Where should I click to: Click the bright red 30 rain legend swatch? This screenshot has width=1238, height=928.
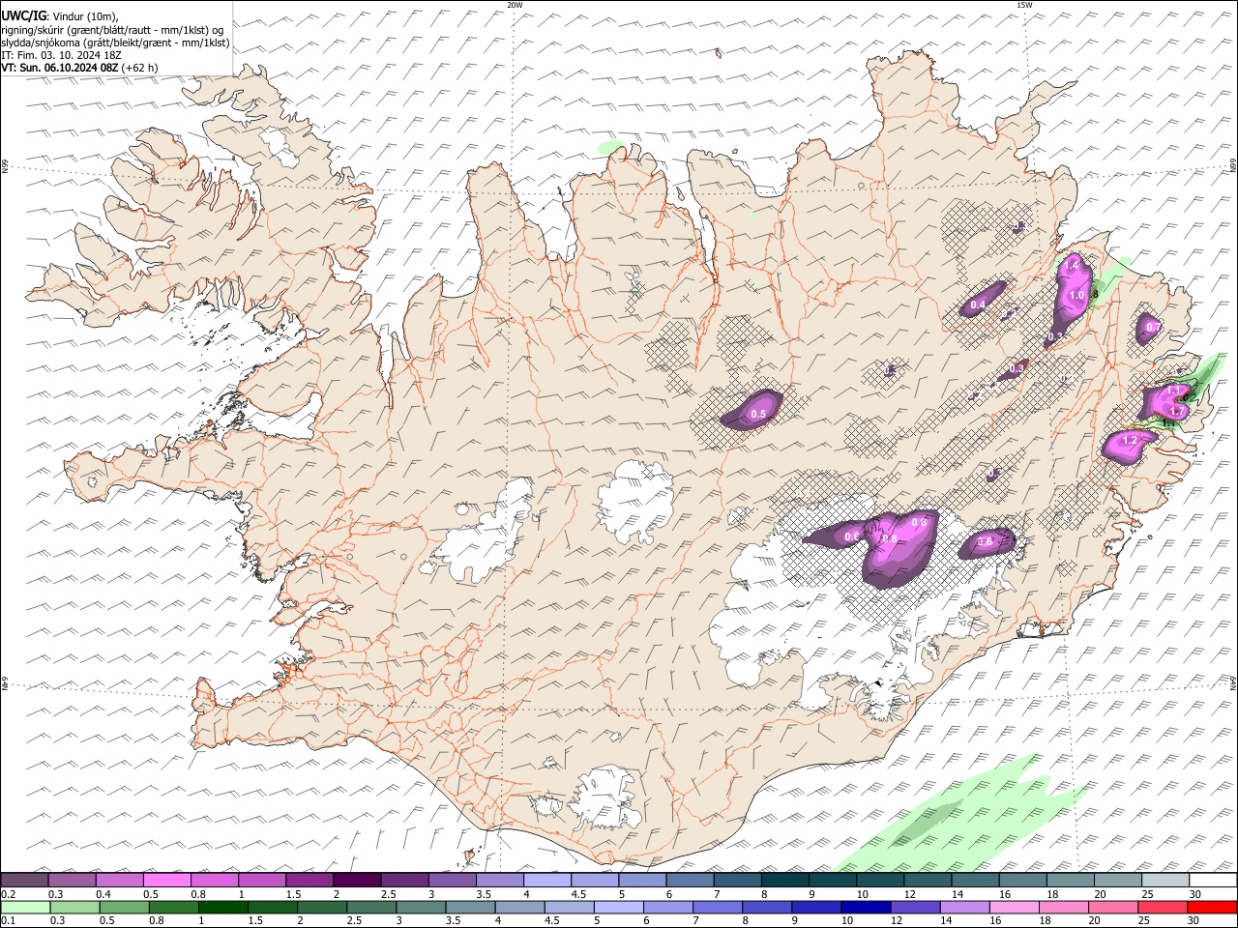pyautogui.click(x=1213, y=908)
